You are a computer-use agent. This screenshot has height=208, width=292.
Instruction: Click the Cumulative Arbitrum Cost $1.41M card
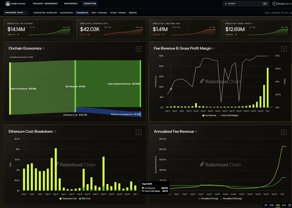tap(184, 29)
